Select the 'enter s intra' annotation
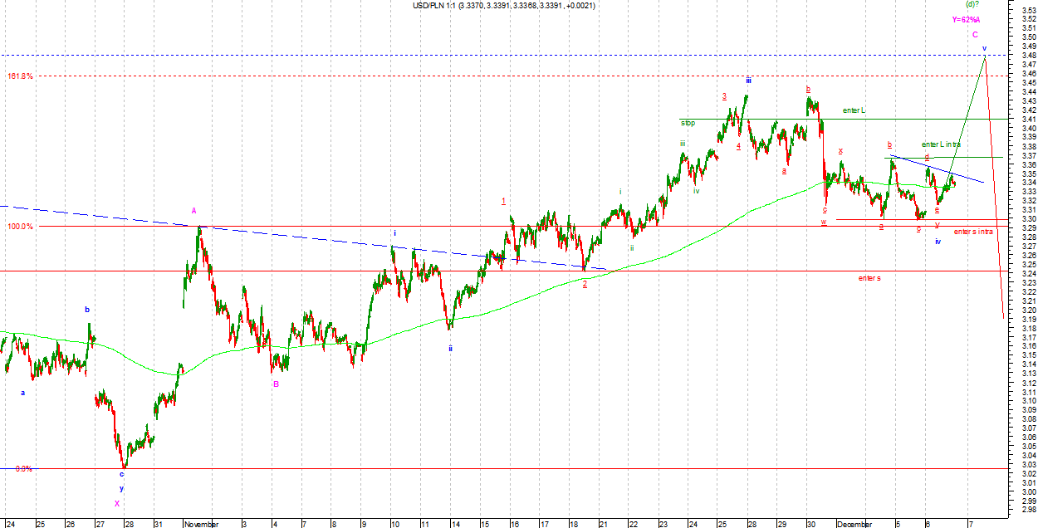 click(x=972, y=232)
